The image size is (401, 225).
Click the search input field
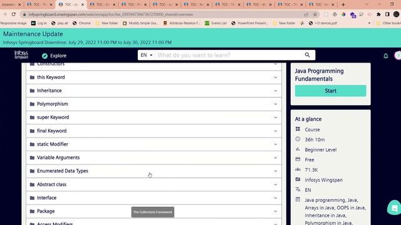229,55
